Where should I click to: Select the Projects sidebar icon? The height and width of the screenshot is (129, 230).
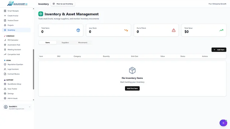(5, 25)
